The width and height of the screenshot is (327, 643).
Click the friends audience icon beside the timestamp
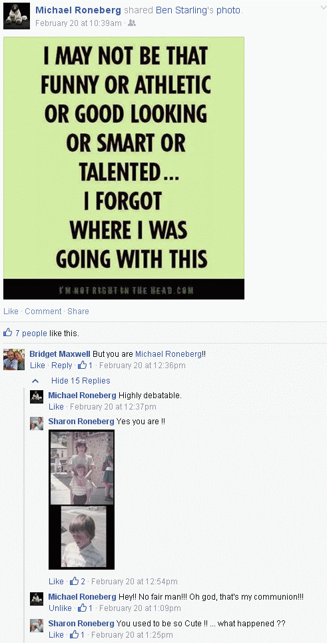click(x=131, y=23)
